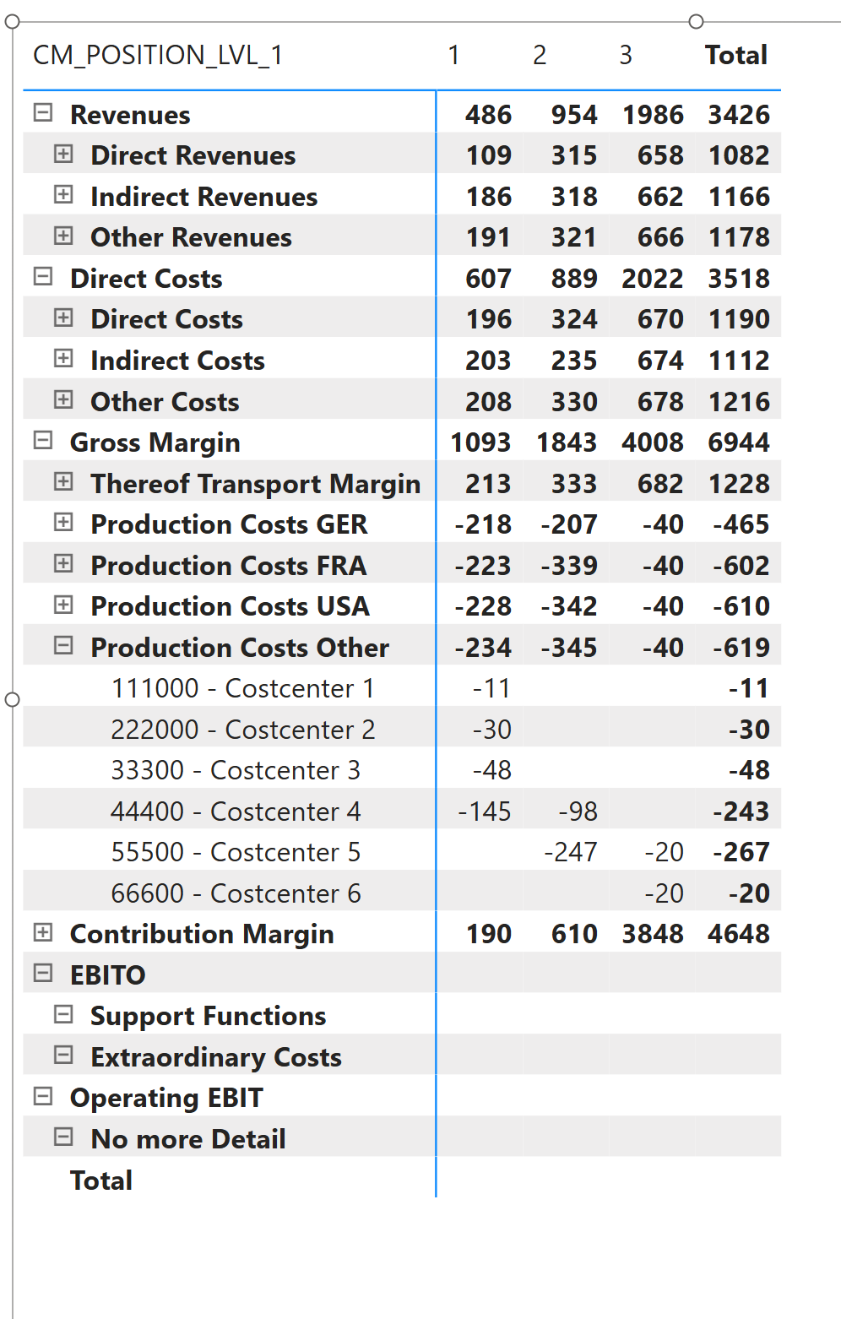
Task: Collapse the Extraordinary Costs row
Action: [x=63, y=1055]
